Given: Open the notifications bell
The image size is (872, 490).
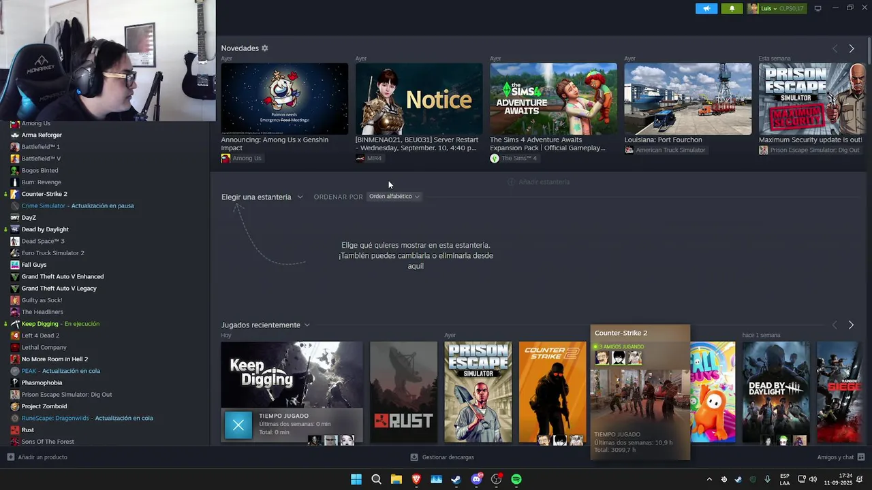Looking at the screenshot, I should [x=732, y=8].
